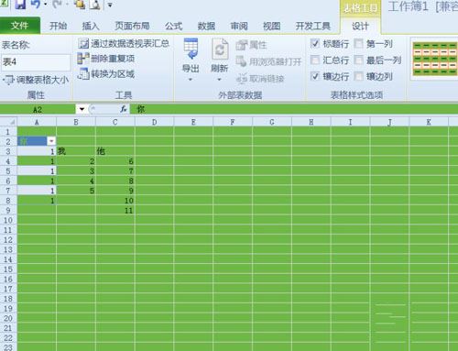
Task: Click the Save icon in quick access toolbar
Action: point(20,4)
